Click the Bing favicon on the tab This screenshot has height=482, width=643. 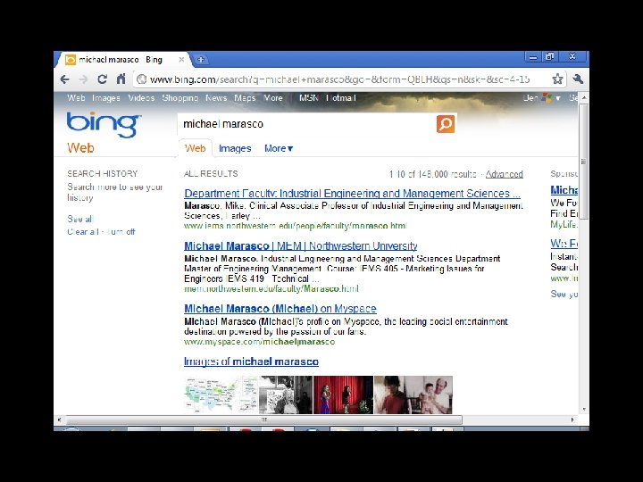(x=71, y=60)
